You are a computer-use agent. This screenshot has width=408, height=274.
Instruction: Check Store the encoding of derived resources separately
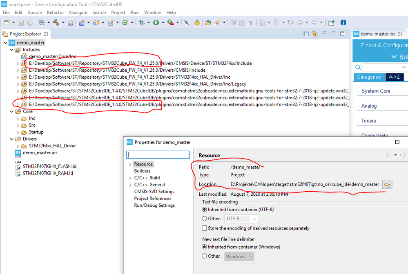click(205, 228)
